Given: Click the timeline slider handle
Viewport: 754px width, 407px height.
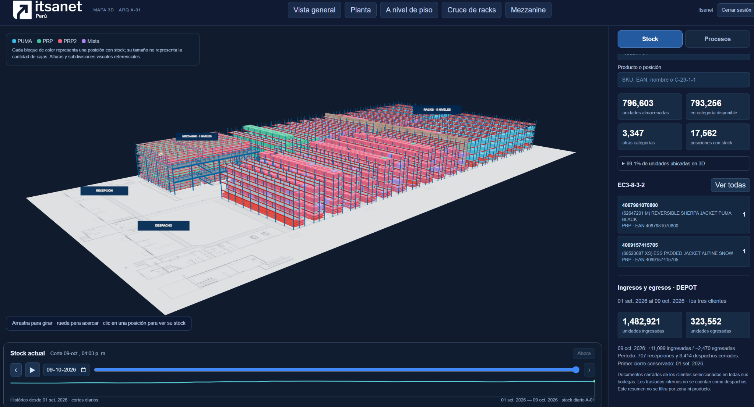Looking at the screenshot, I should pos(576,370).
